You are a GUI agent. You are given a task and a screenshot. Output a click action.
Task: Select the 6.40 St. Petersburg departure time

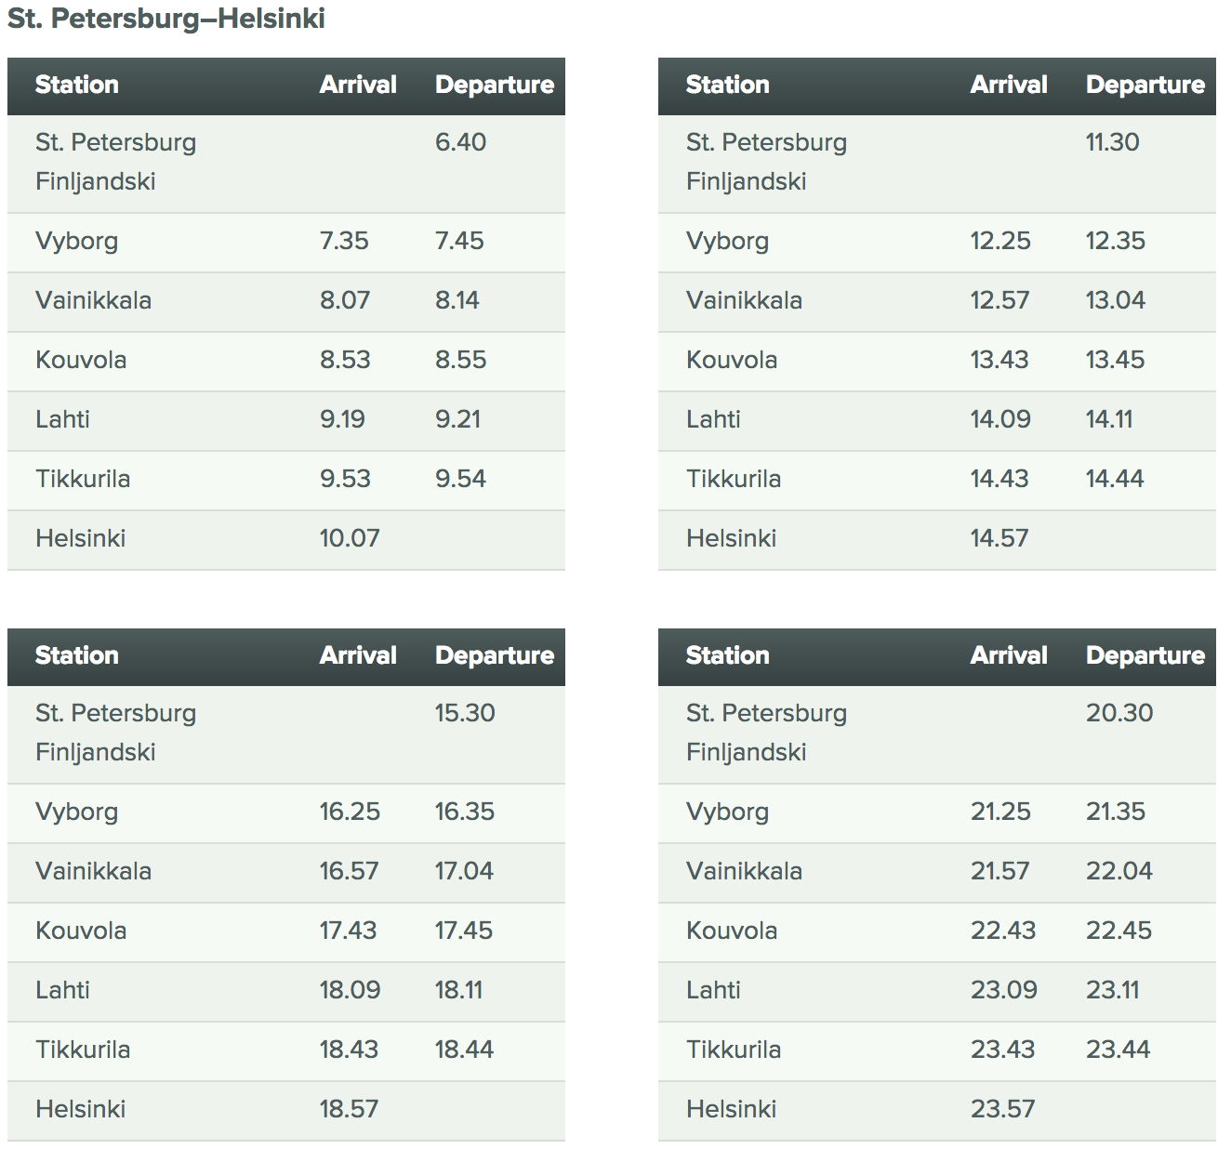[460, 142]
